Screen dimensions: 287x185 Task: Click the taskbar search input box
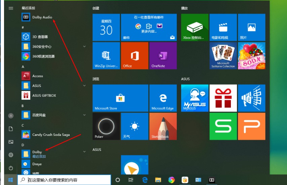tap(64, 180)
